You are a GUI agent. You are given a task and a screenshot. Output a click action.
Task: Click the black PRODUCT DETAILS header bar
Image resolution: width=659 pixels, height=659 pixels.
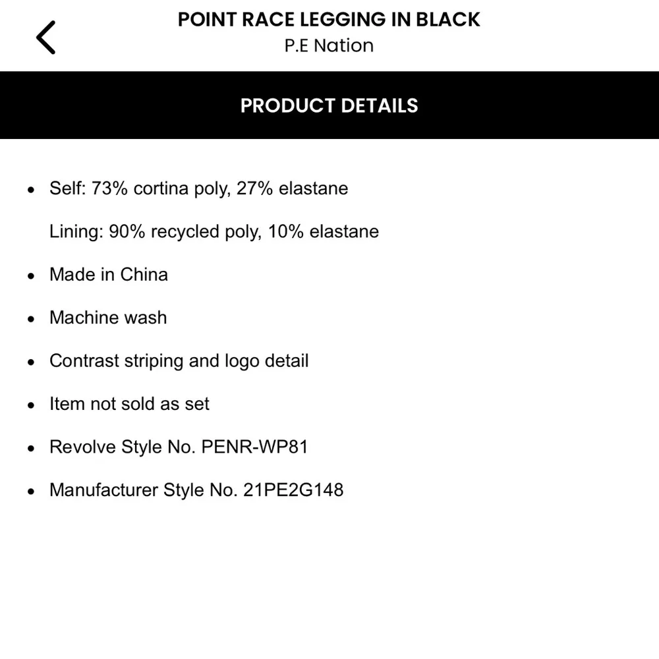click(329, 105)
